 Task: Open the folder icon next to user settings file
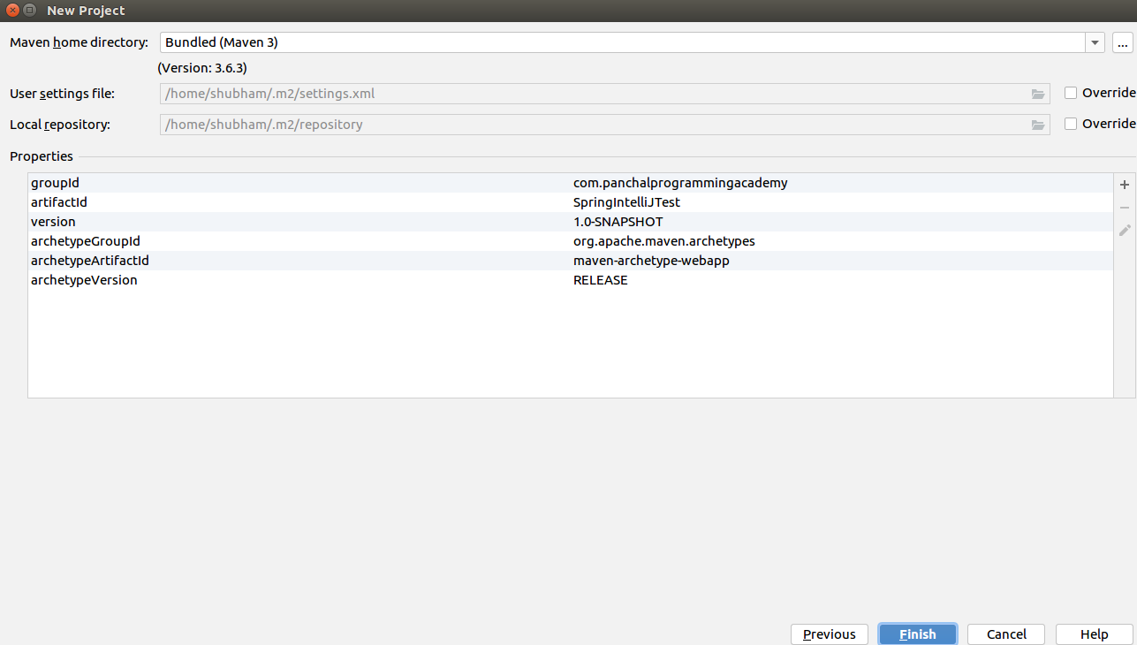(1038, 93)
